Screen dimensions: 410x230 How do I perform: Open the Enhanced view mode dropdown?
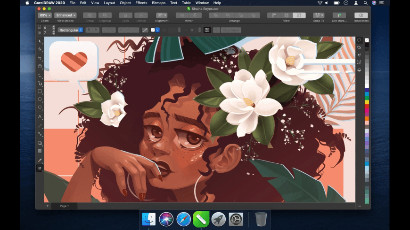click(x=66, y=15)
